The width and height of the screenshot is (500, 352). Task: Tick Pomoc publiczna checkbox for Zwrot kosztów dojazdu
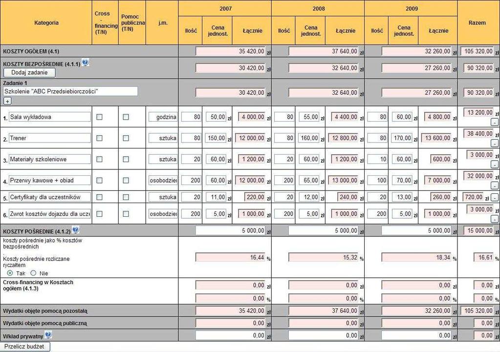click(x=126, y=214)
